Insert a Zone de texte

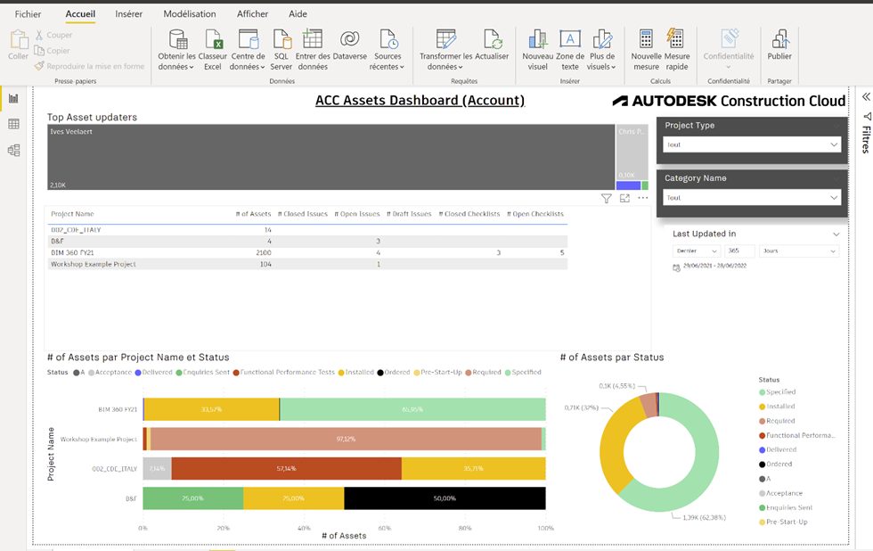(569, 50)
